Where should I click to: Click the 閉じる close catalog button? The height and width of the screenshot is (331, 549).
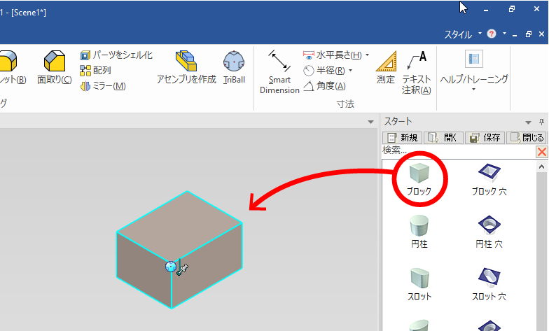pyautogui.click(x=527, y=138)
